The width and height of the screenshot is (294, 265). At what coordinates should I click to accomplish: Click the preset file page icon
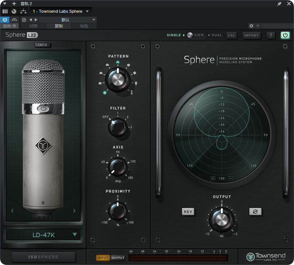24,20
